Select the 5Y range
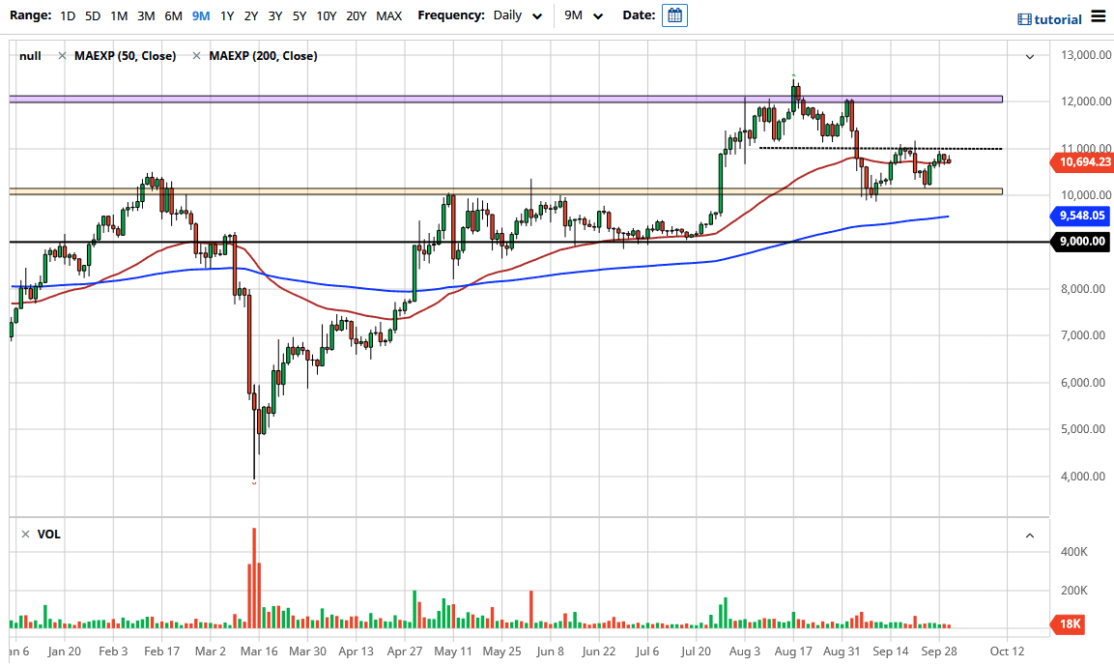 tap(300, 15)
